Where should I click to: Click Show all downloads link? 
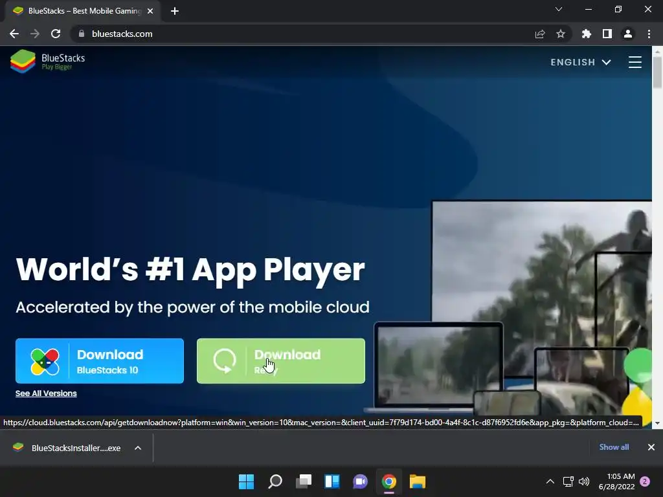point(614,447)
